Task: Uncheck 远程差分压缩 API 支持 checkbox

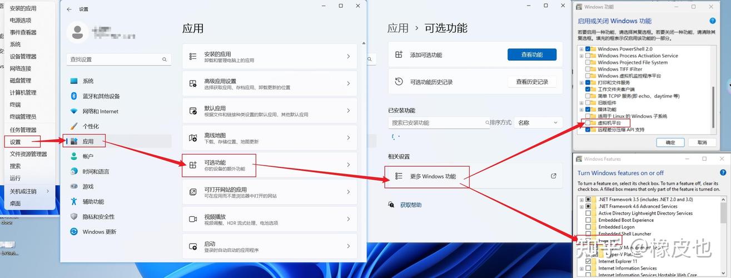Action: pyautogui.click(x=588, y=130)
